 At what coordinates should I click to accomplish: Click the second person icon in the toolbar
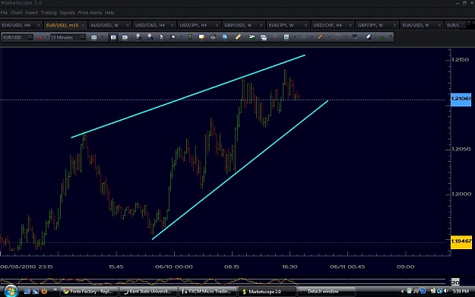coord(150,37)
